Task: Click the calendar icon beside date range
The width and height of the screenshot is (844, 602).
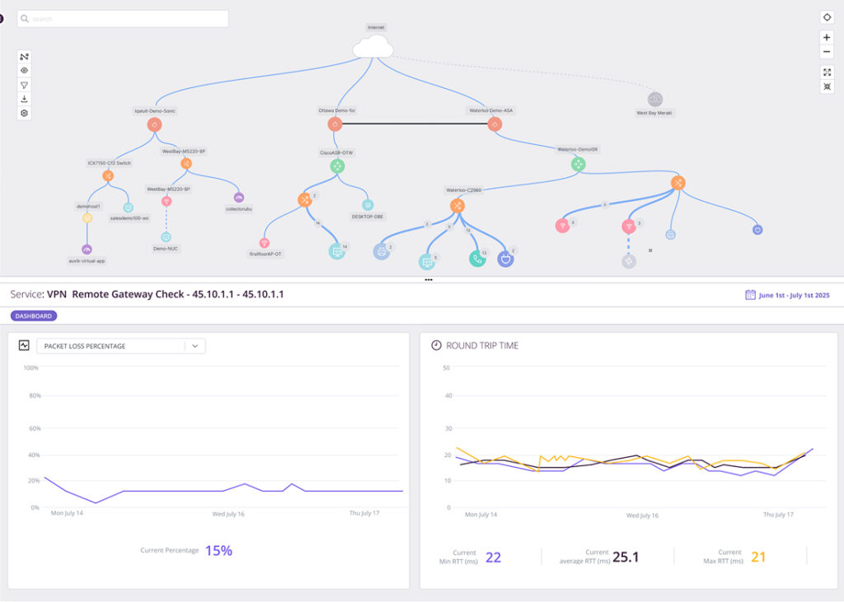Action: click(x=750, y=295)
